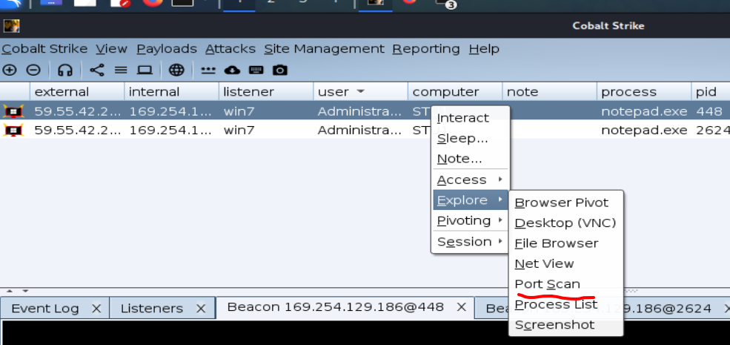View keystrokes with the keyboard icon
The height and width of the screenshot is (345, 730).
tap(256, 70)
